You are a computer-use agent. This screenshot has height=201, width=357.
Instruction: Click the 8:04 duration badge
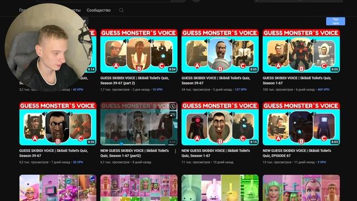pos(172,69)
